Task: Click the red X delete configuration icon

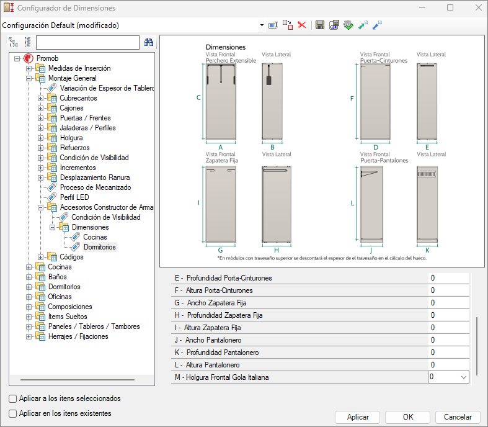Action: [302, 25]
